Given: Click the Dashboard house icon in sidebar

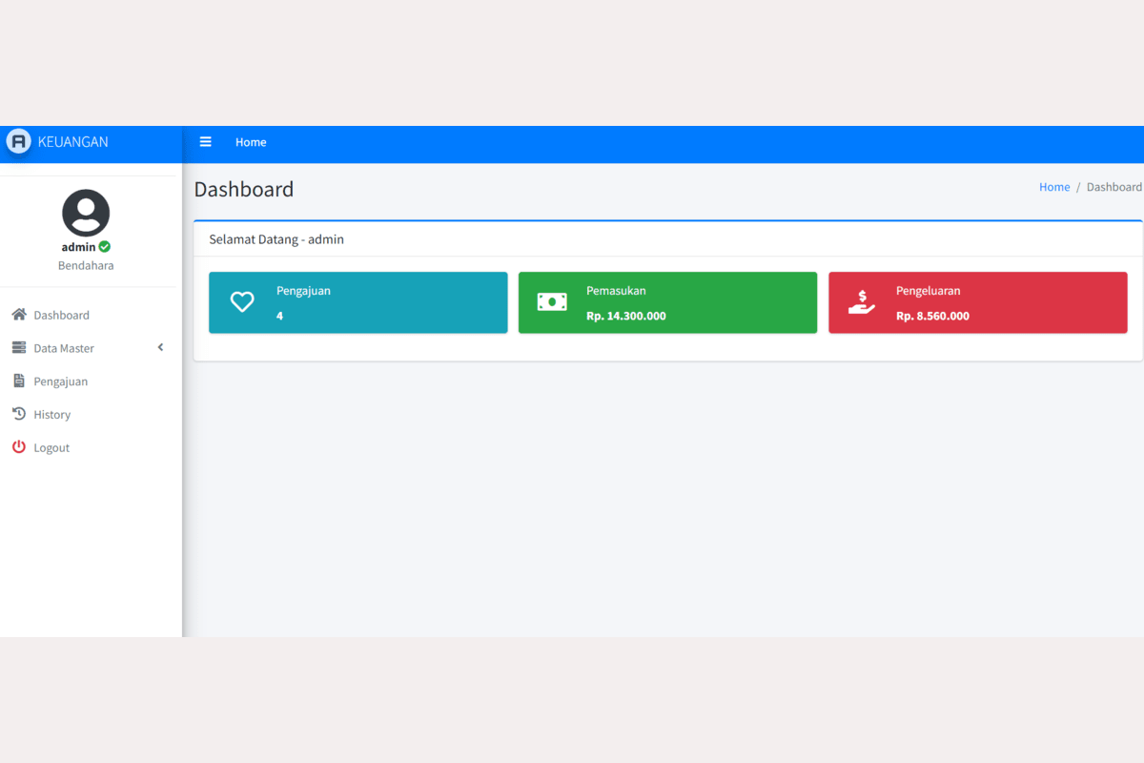Looking at the screenshot, I should coord(19,315).
